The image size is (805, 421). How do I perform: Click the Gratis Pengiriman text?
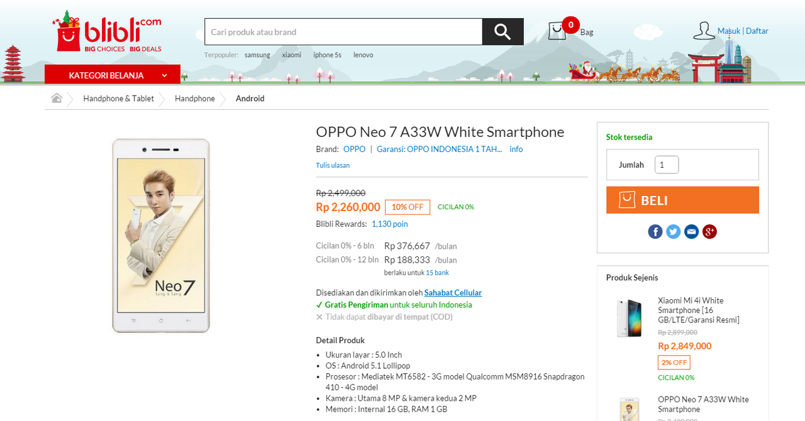[357, 305]
